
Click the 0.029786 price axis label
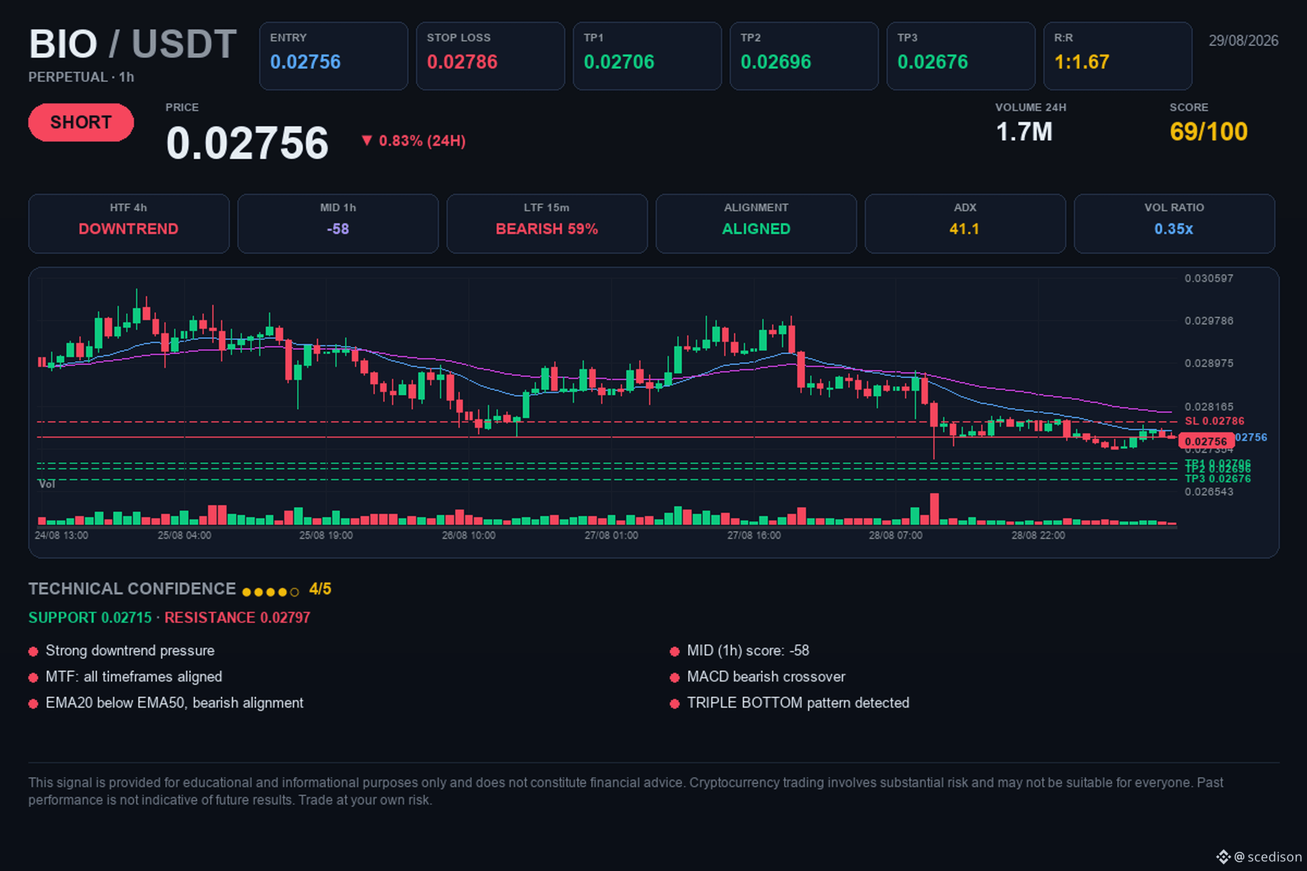click(1208, 321)
